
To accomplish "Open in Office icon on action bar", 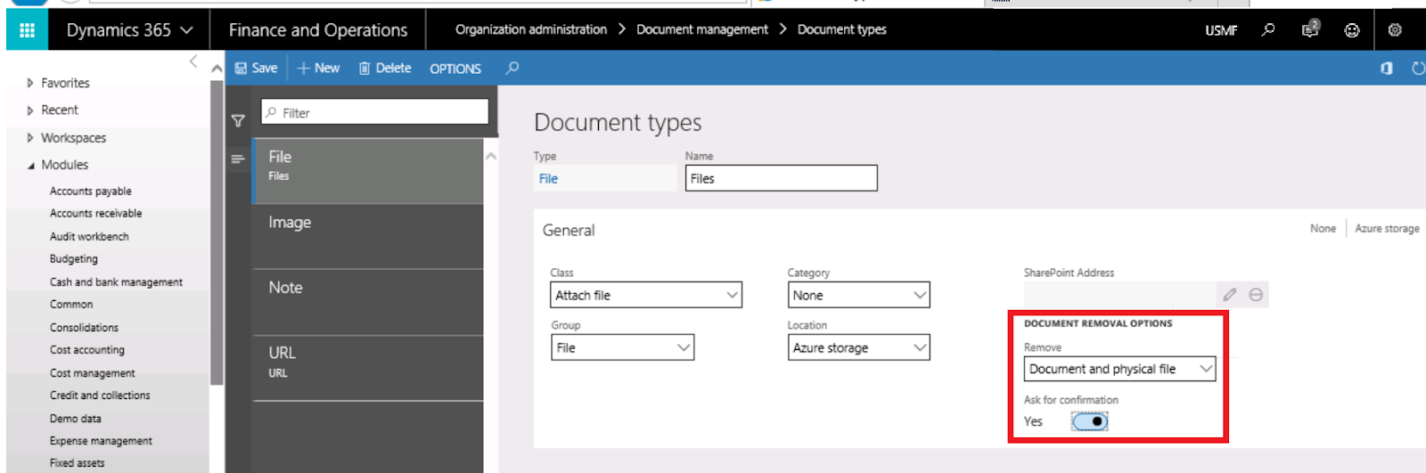I will coord(1387,68).
